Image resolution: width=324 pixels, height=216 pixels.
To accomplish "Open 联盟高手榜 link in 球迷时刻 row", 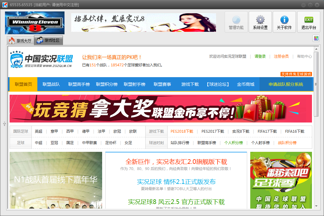I will [x=207, y=143].
